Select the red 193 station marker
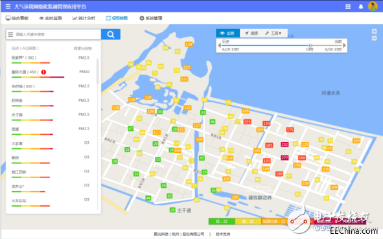 (266, 161)
